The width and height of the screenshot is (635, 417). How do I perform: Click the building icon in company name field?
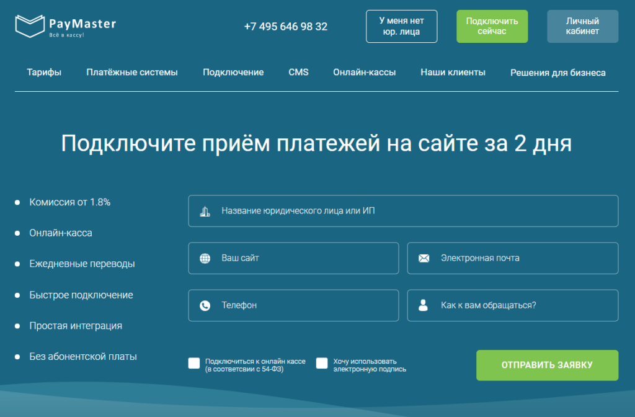coord(205,211)
